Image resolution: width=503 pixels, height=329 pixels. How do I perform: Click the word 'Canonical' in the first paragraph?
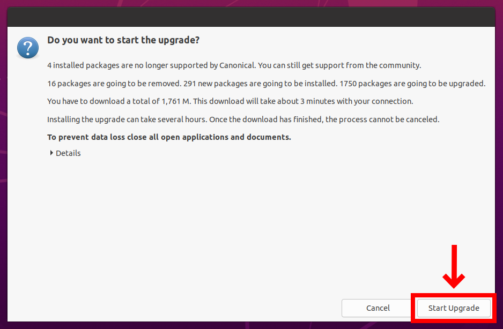[236, 65]
